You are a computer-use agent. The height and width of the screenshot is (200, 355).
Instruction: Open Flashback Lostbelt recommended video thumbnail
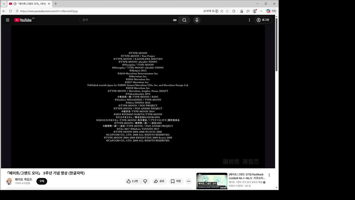pyautogui.click(x=212, y=181)
